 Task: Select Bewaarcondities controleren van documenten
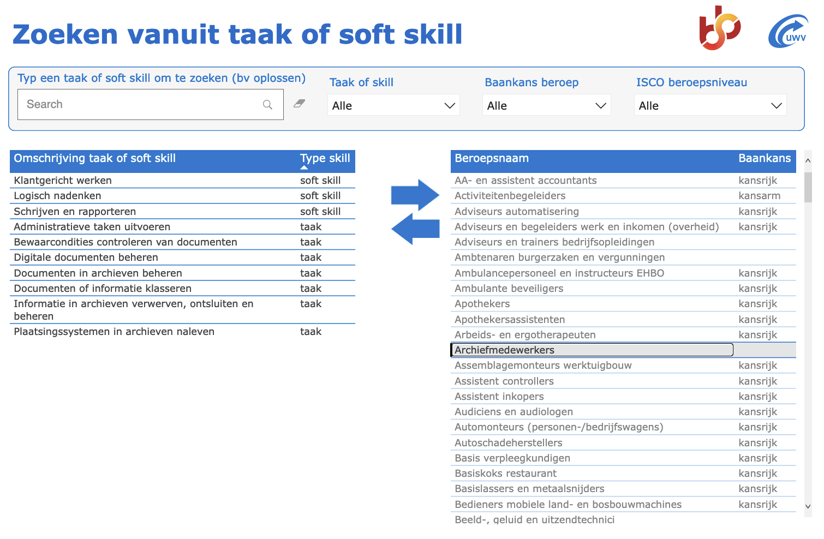point(182,242)
